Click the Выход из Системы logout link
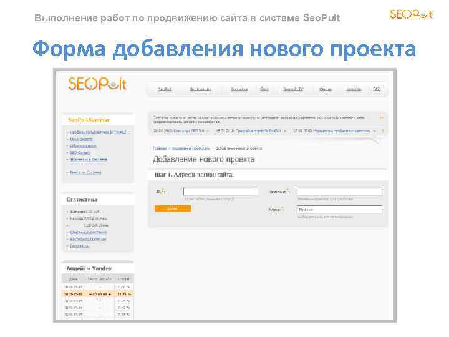 coord(85,172)
